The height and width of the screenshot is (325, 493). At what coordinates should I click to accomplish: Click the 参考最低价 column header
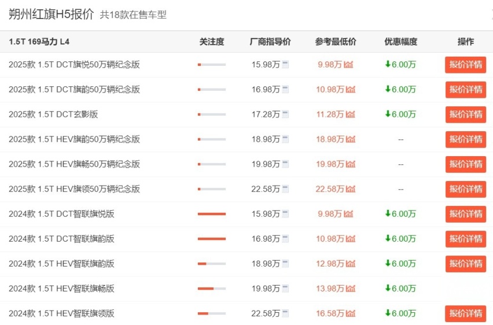(336, 42)
